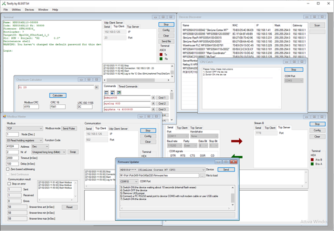Toggle the Stop on error checkbox
This screenshot has width=334, height=231.
click(x=9, y=184)
